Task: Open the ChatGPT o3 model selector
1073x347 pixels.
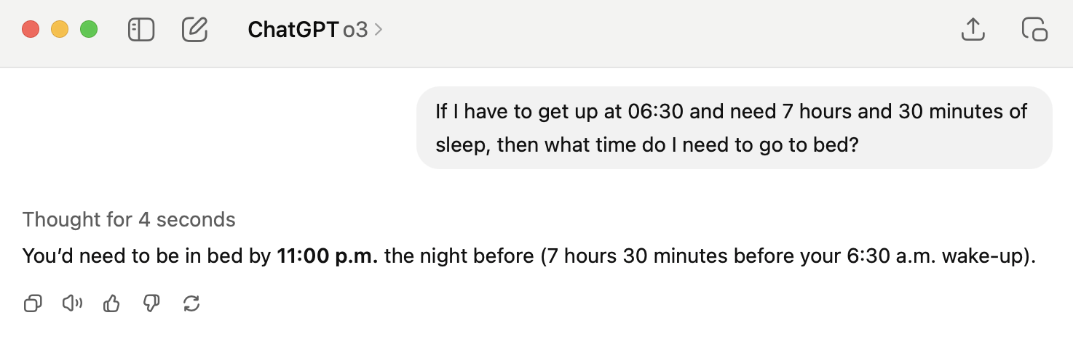Action: 314,30
